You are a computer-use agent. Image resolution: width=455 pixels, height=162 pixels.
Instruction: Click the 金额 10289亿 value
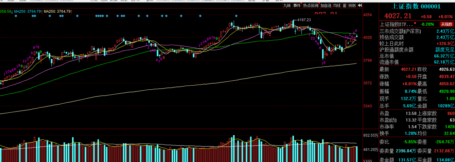tap(446, 106)
